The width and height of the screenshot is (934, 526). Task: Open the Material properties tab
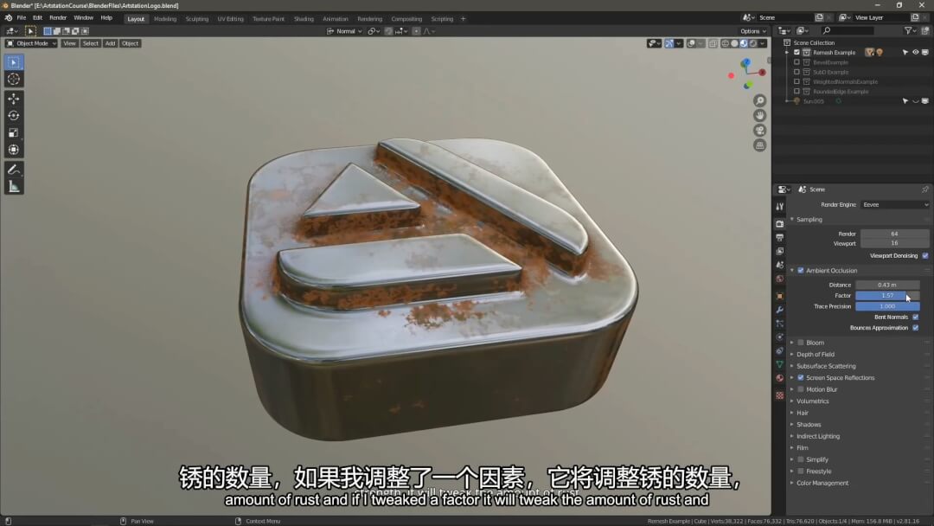[779, 378]
